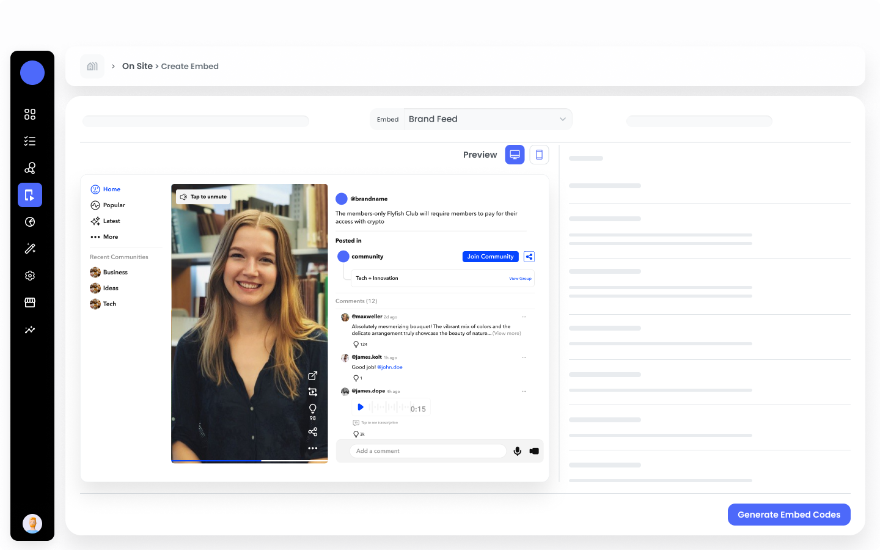
Task: Click the community name in Posted in
Action: (x=367, y=257)
